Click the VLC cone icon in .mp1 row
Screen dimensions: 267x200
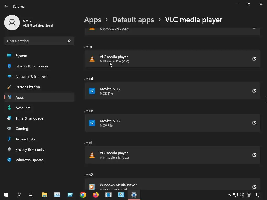pyautogui.click(x=92, y=155)
